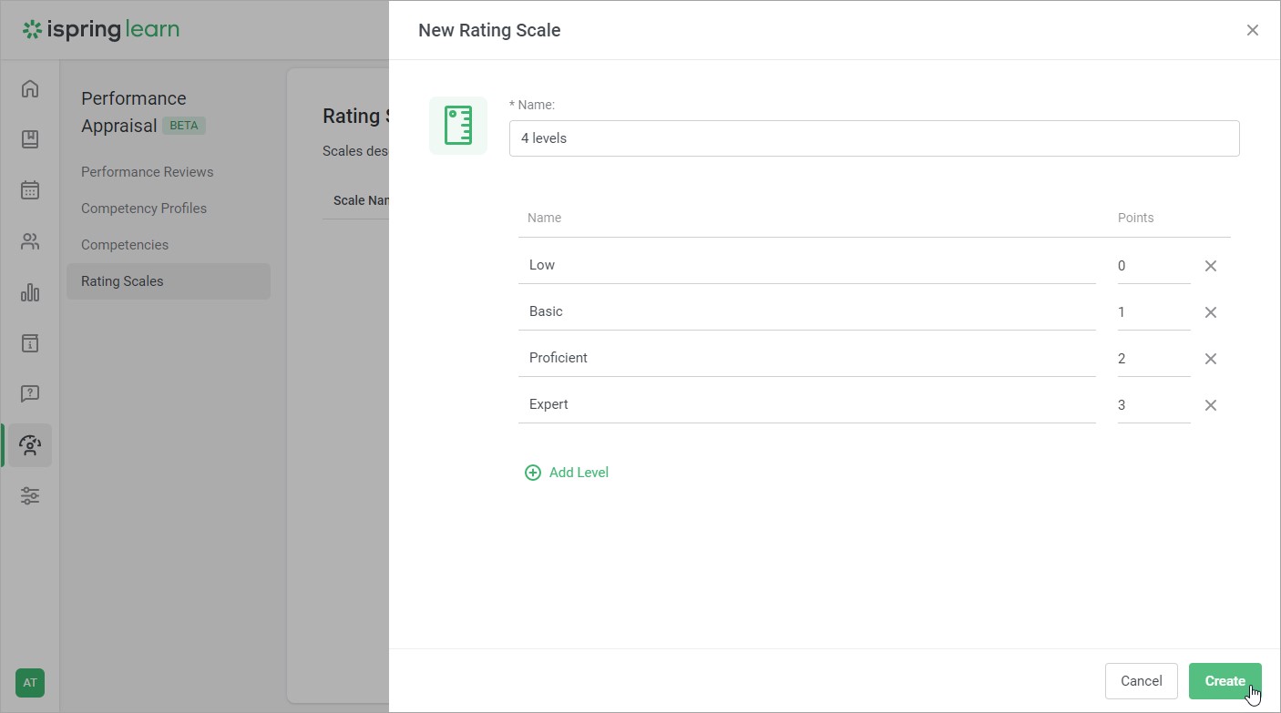Screen dimensions: 1281x713
Task: Click the points field with value 0
Action: (x=1154, y=266)
